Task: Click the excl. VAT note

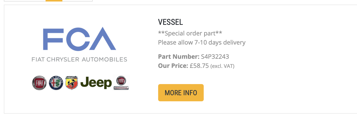Action: (x=222, y=66)
